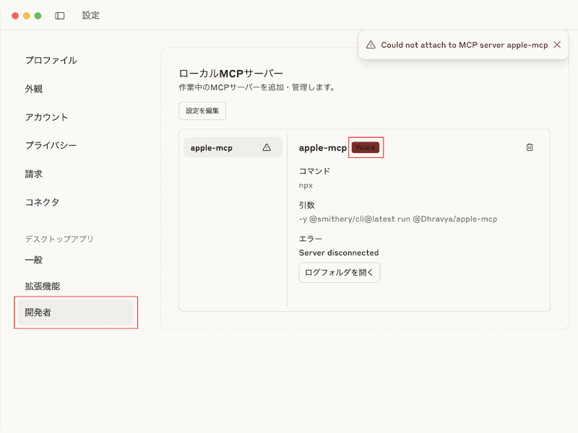Switch to the プロファイル section
The height and width of the screenshot is (433, 578).
pos(52,61)
